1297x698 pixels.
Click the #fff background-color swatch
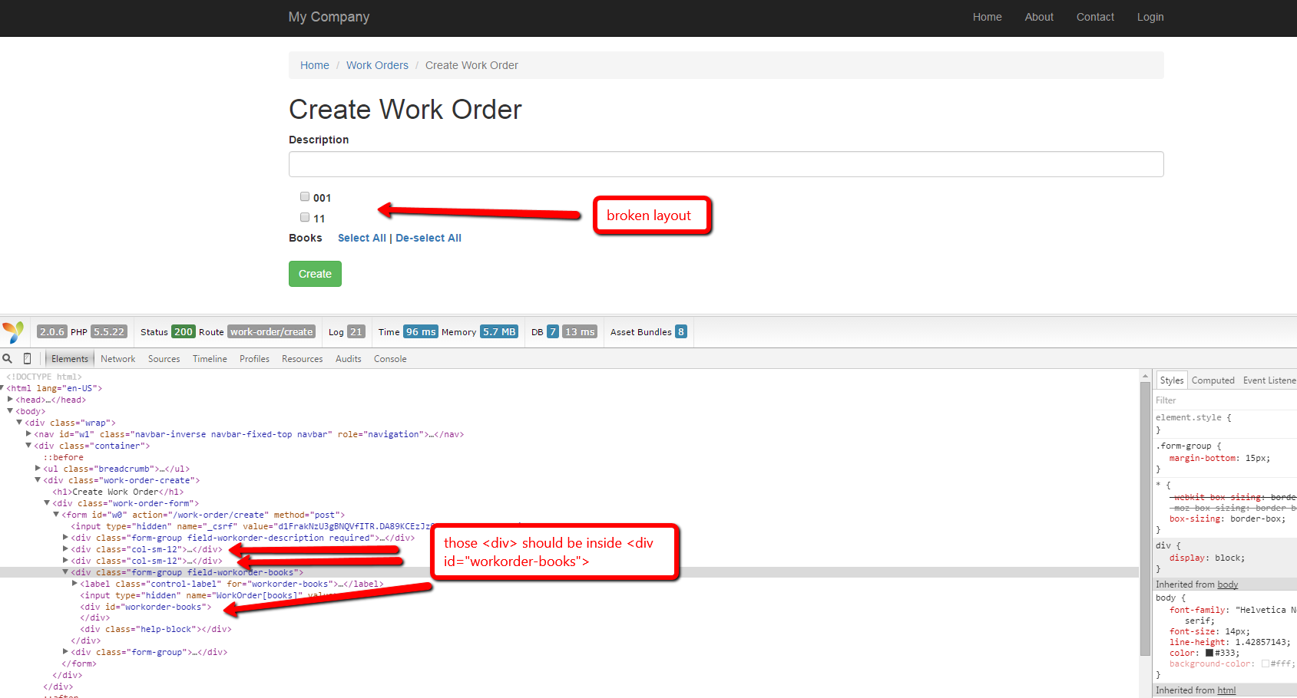1266,663
